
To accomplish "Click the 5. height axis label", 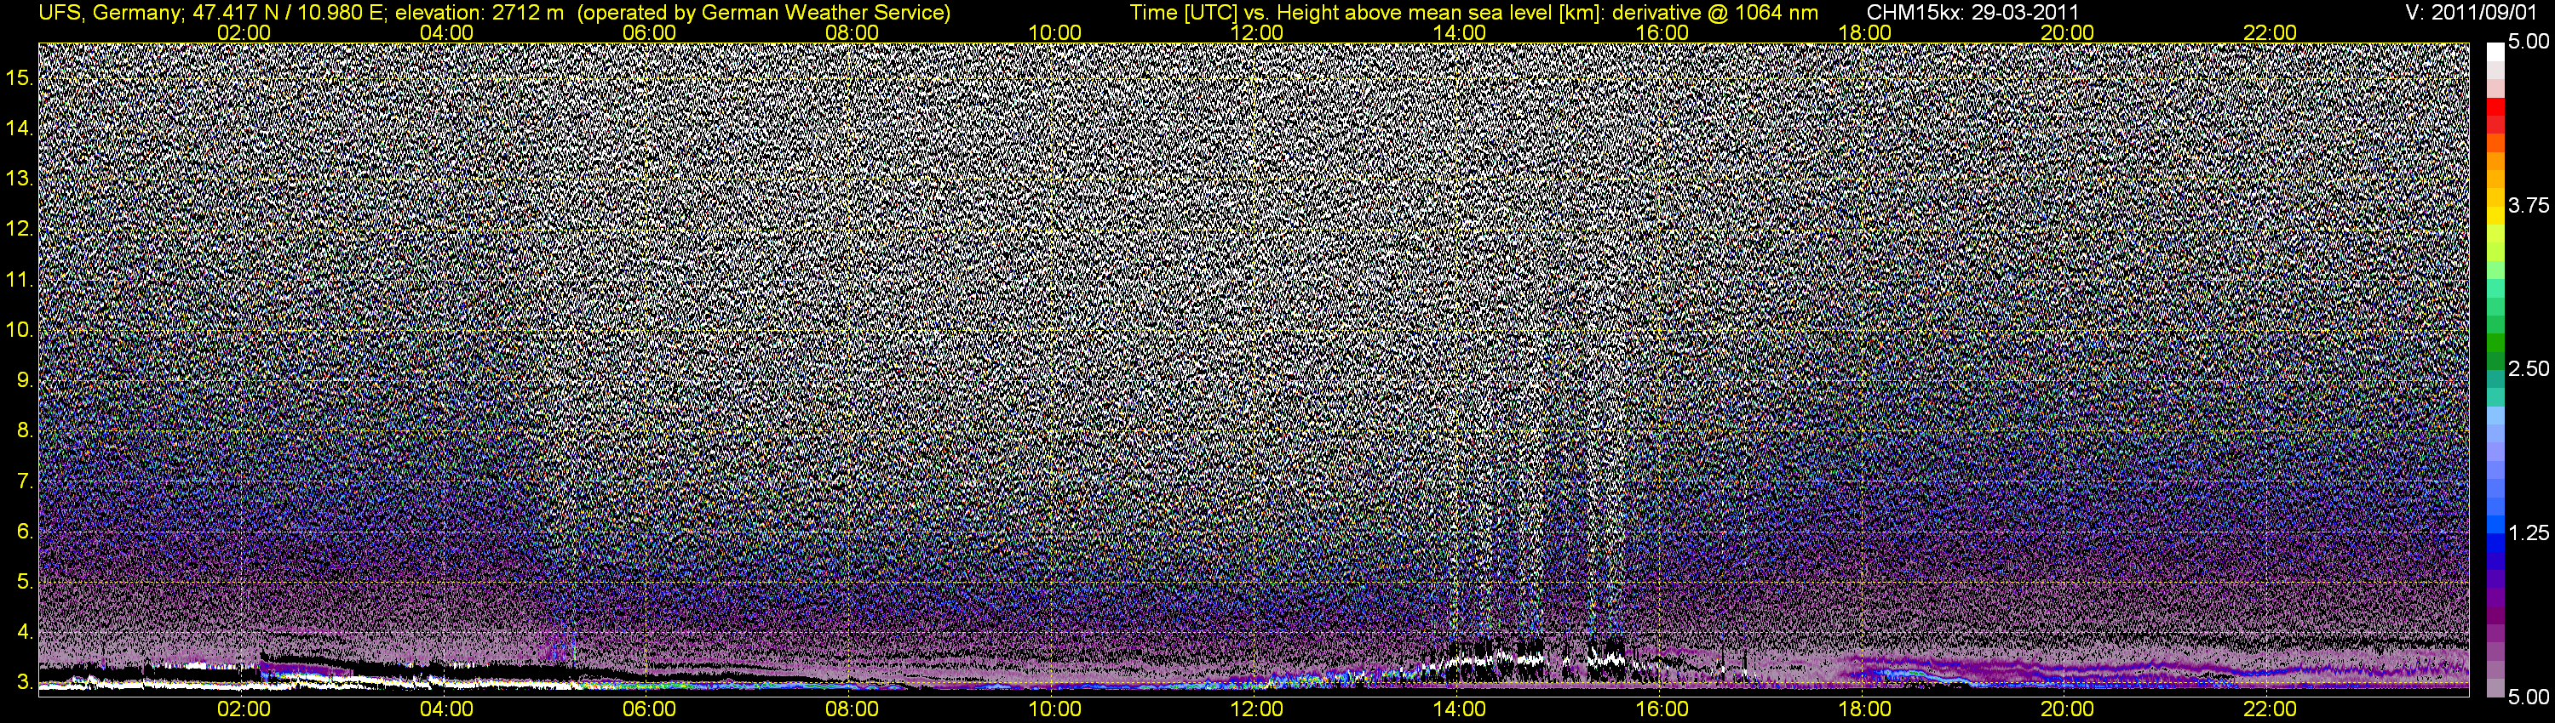I will tap(25, 583).
